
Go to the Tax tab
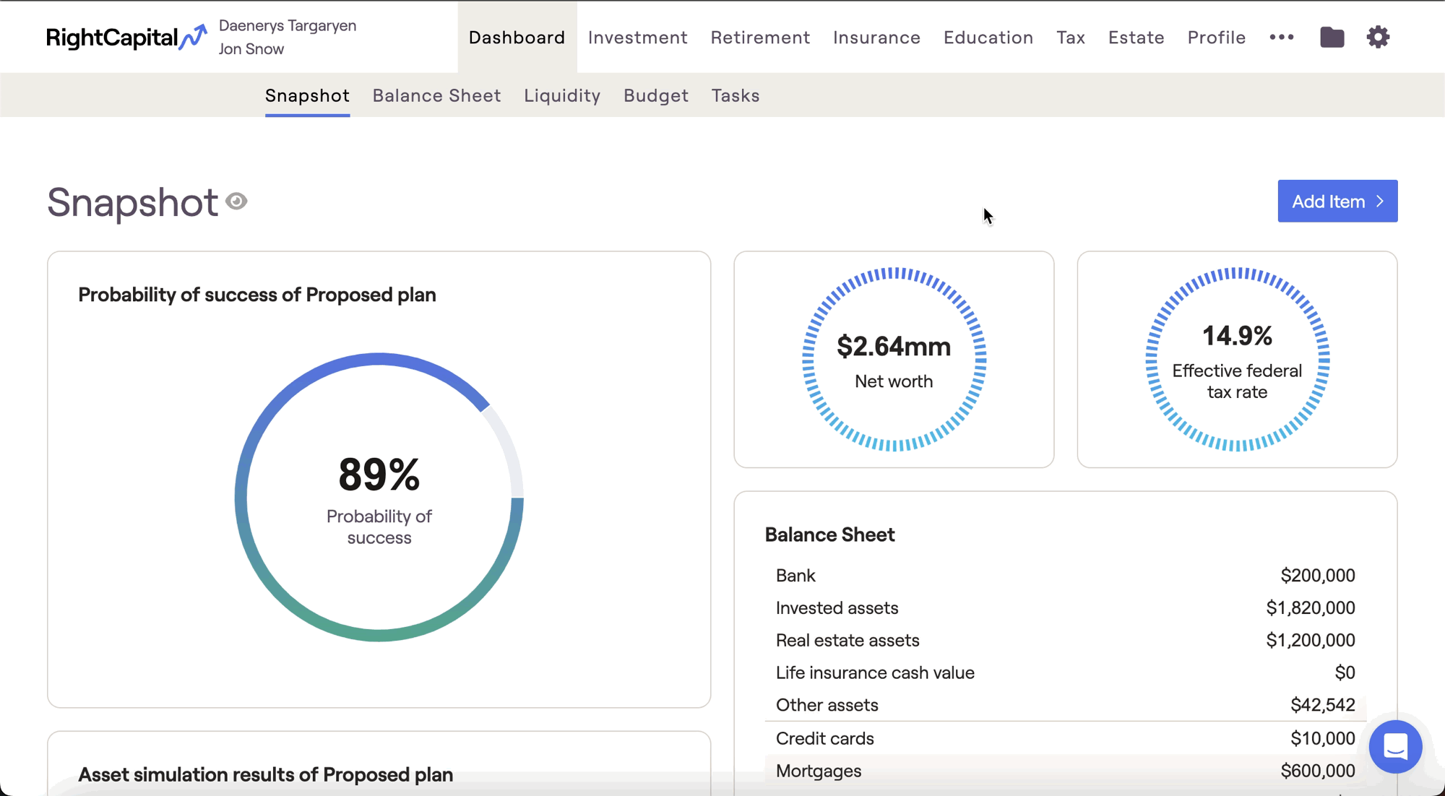(x=1070, y=37)
